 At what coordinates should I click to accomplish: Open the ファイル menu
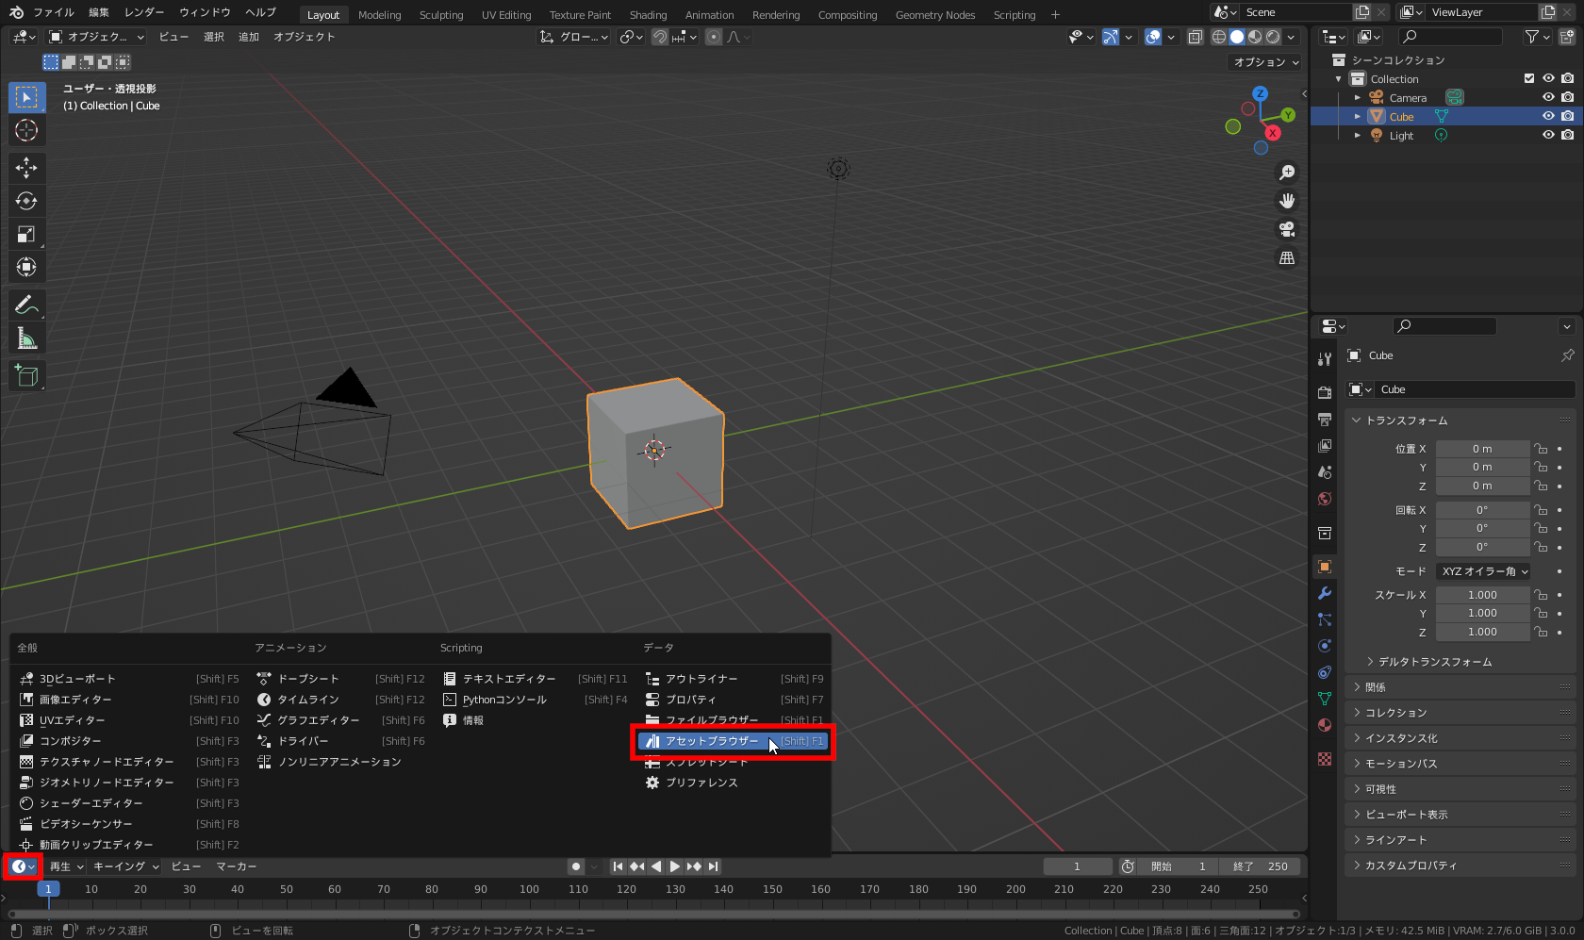tap(54, 12)
